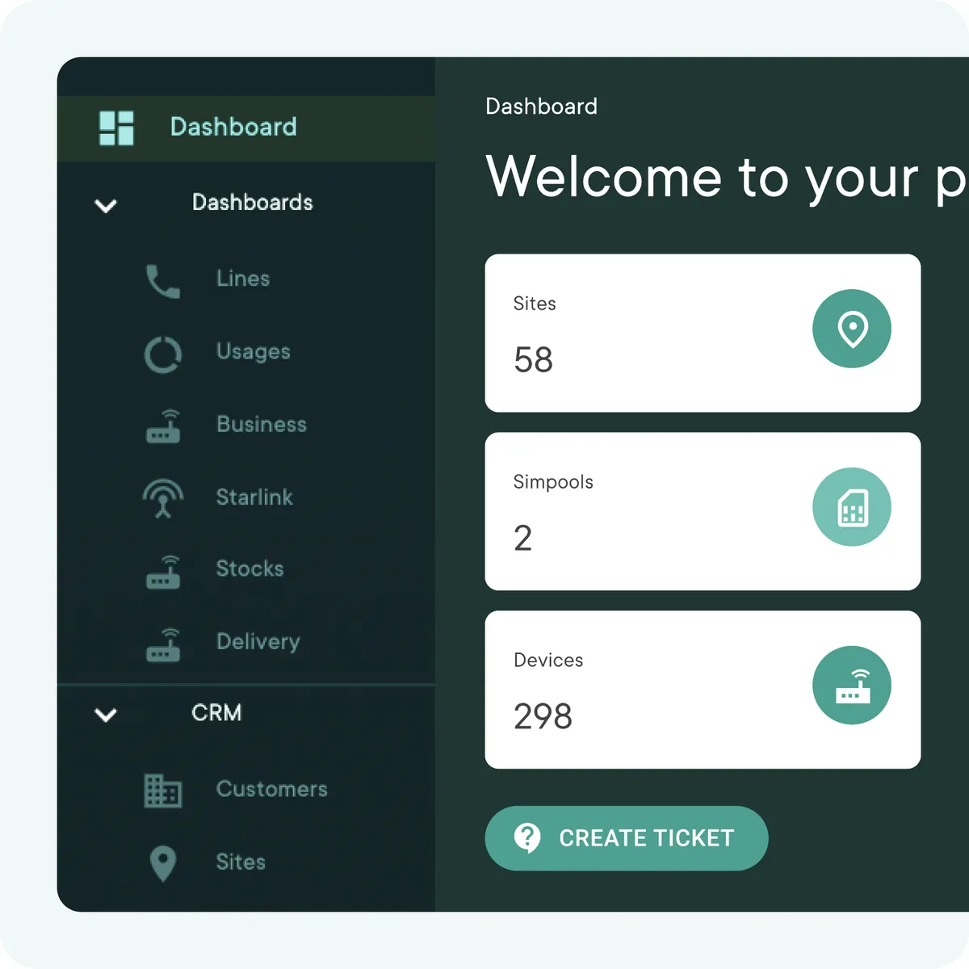Click the Dashboard grid icon in the sidebar
The image size is (969, 969).
(x=116, y=128)
